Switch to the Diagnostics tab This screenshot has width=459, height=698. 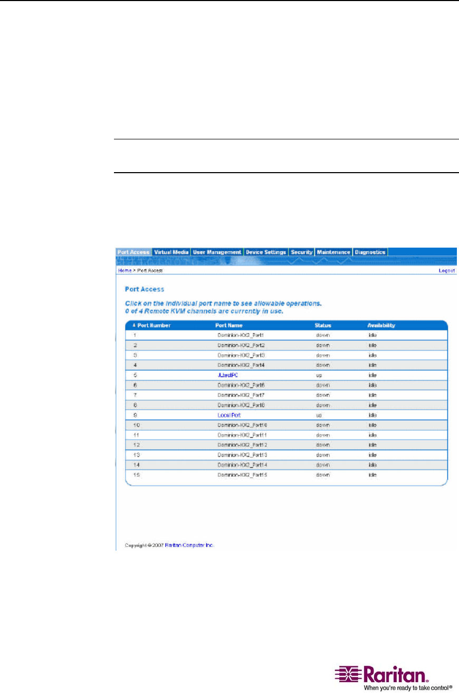point(370,252)
